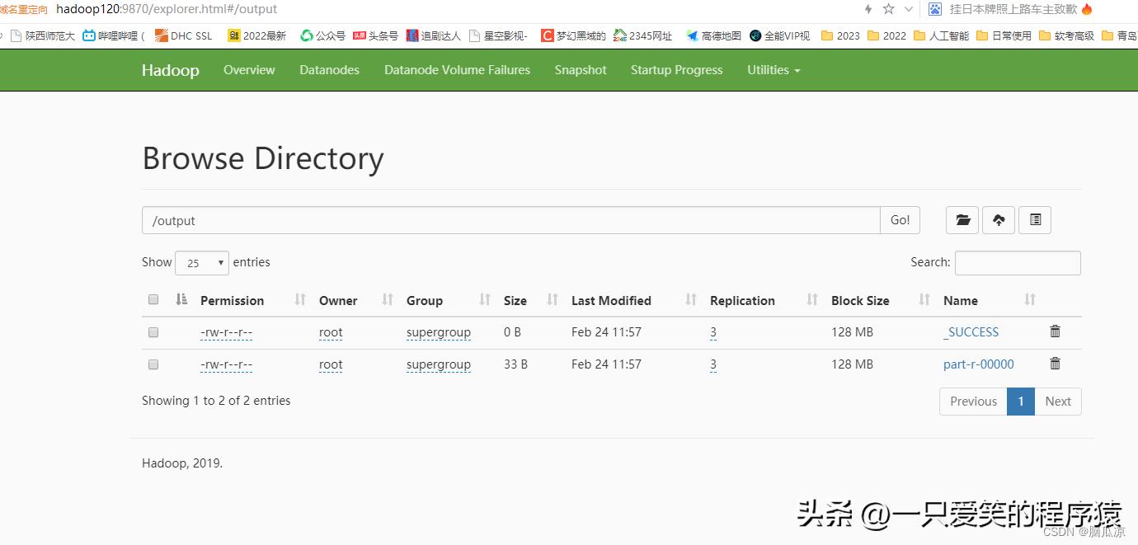Open the Snapshot page
1138x545 pixels.
[x=581, y=70]
